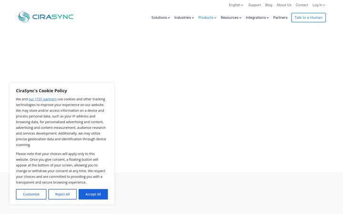This screenshot has width=343, height=214.
Task: Click the Accept All button
Action: 93,194
